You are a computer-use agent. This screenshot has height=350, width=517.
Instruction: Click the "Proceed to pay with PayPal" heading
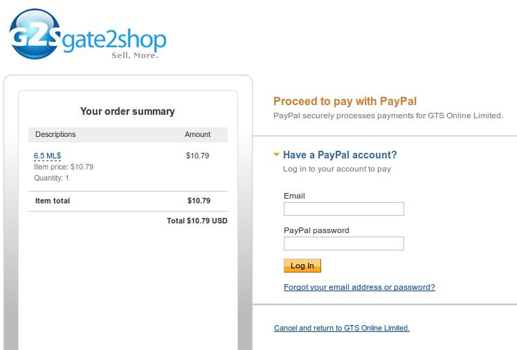pos(345,102)
